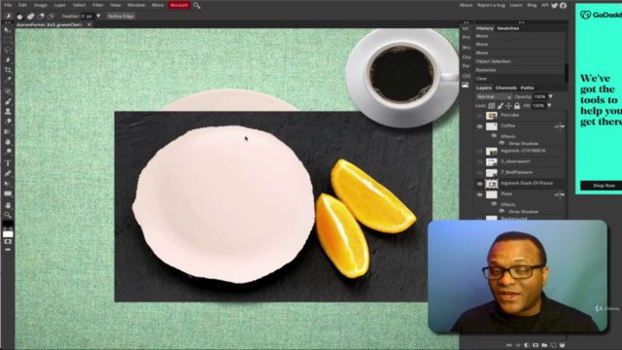
Task: Open the Report a bug link
Action: [x=491, y=5]
